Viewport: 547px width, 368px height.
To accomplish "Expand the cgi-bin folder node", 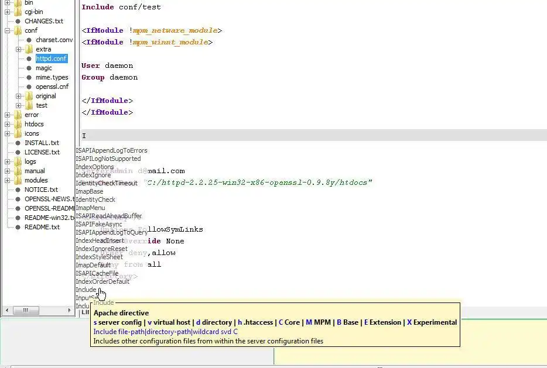I will click(x=7, y=12).
